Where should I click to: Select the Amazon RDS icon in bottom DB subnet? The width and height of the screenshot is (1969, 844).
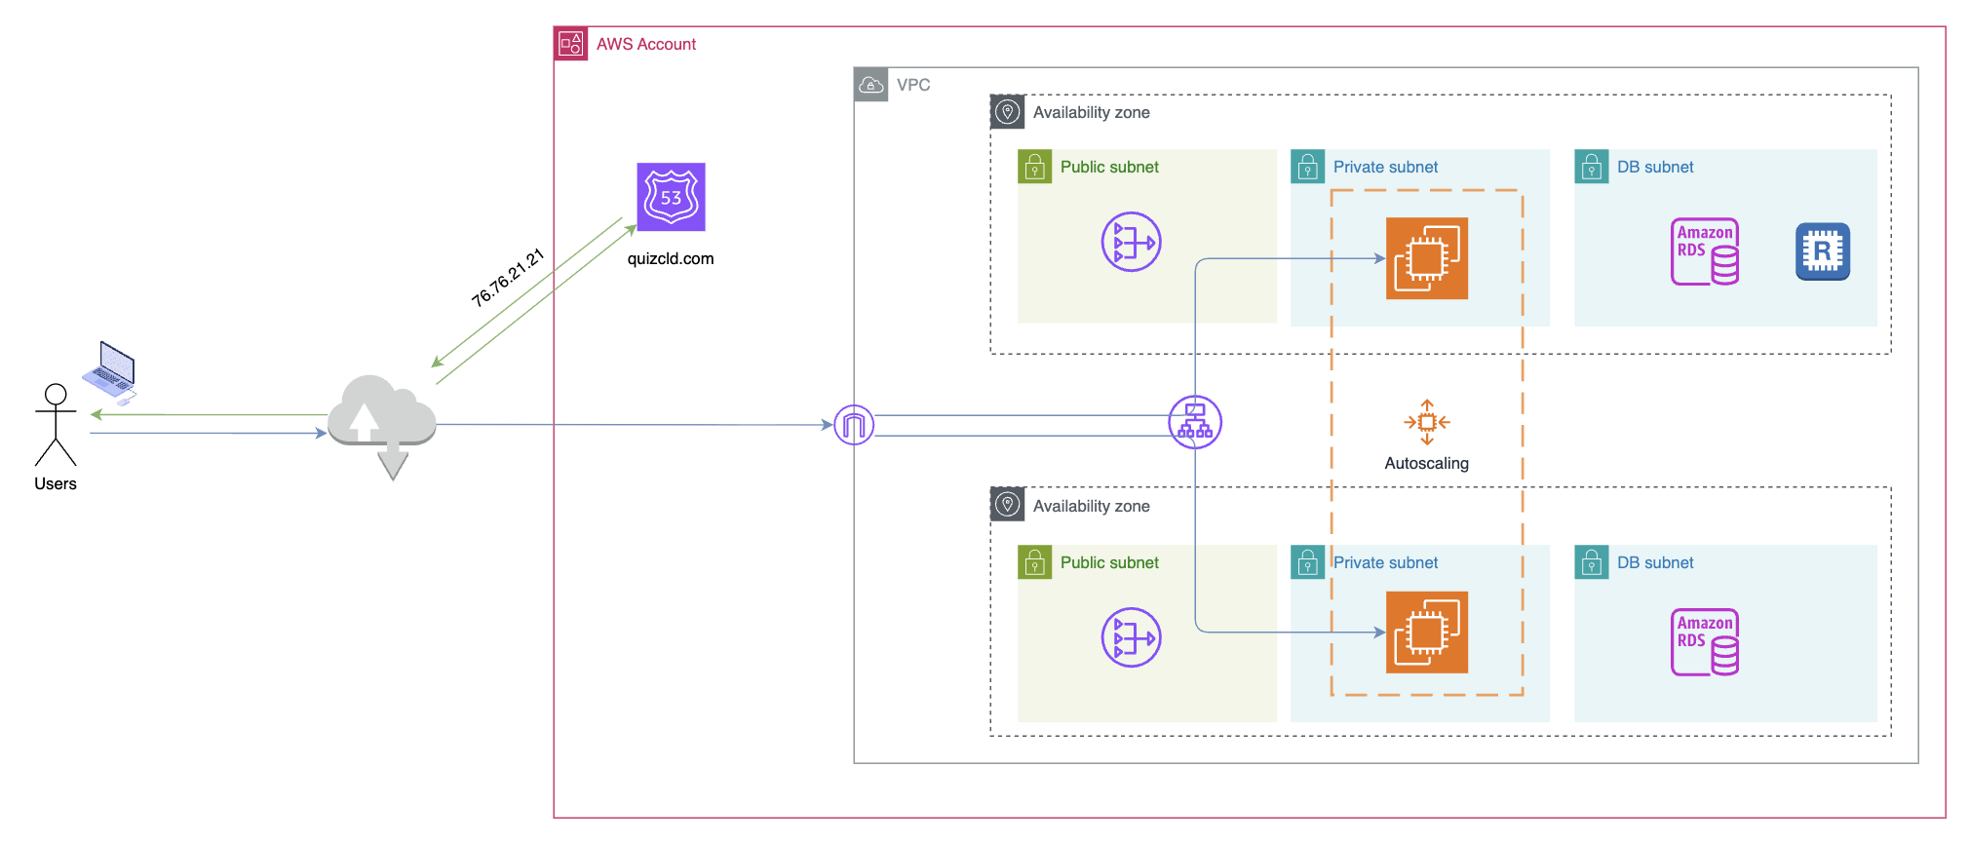click(1705, 642)
